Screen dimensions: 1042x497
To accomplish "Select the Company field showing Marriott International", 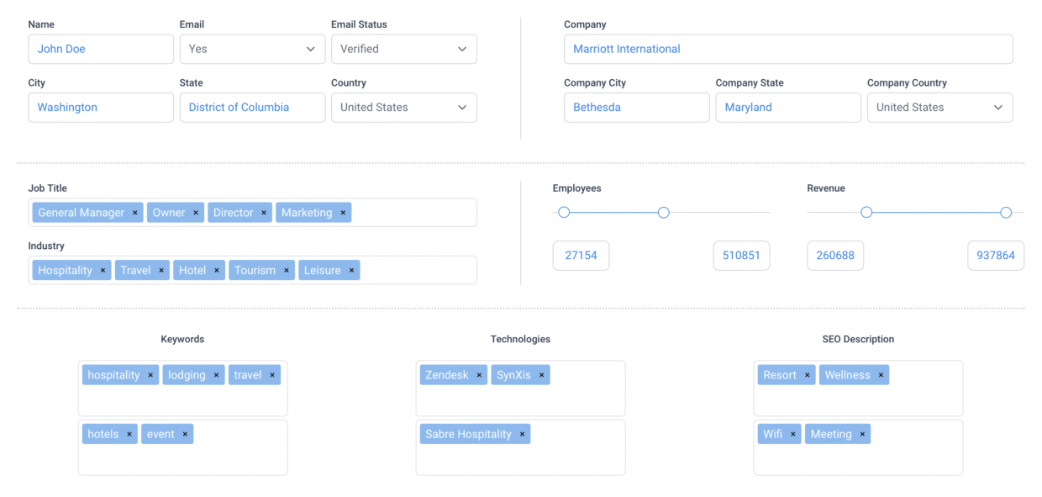I will [787, 49].
